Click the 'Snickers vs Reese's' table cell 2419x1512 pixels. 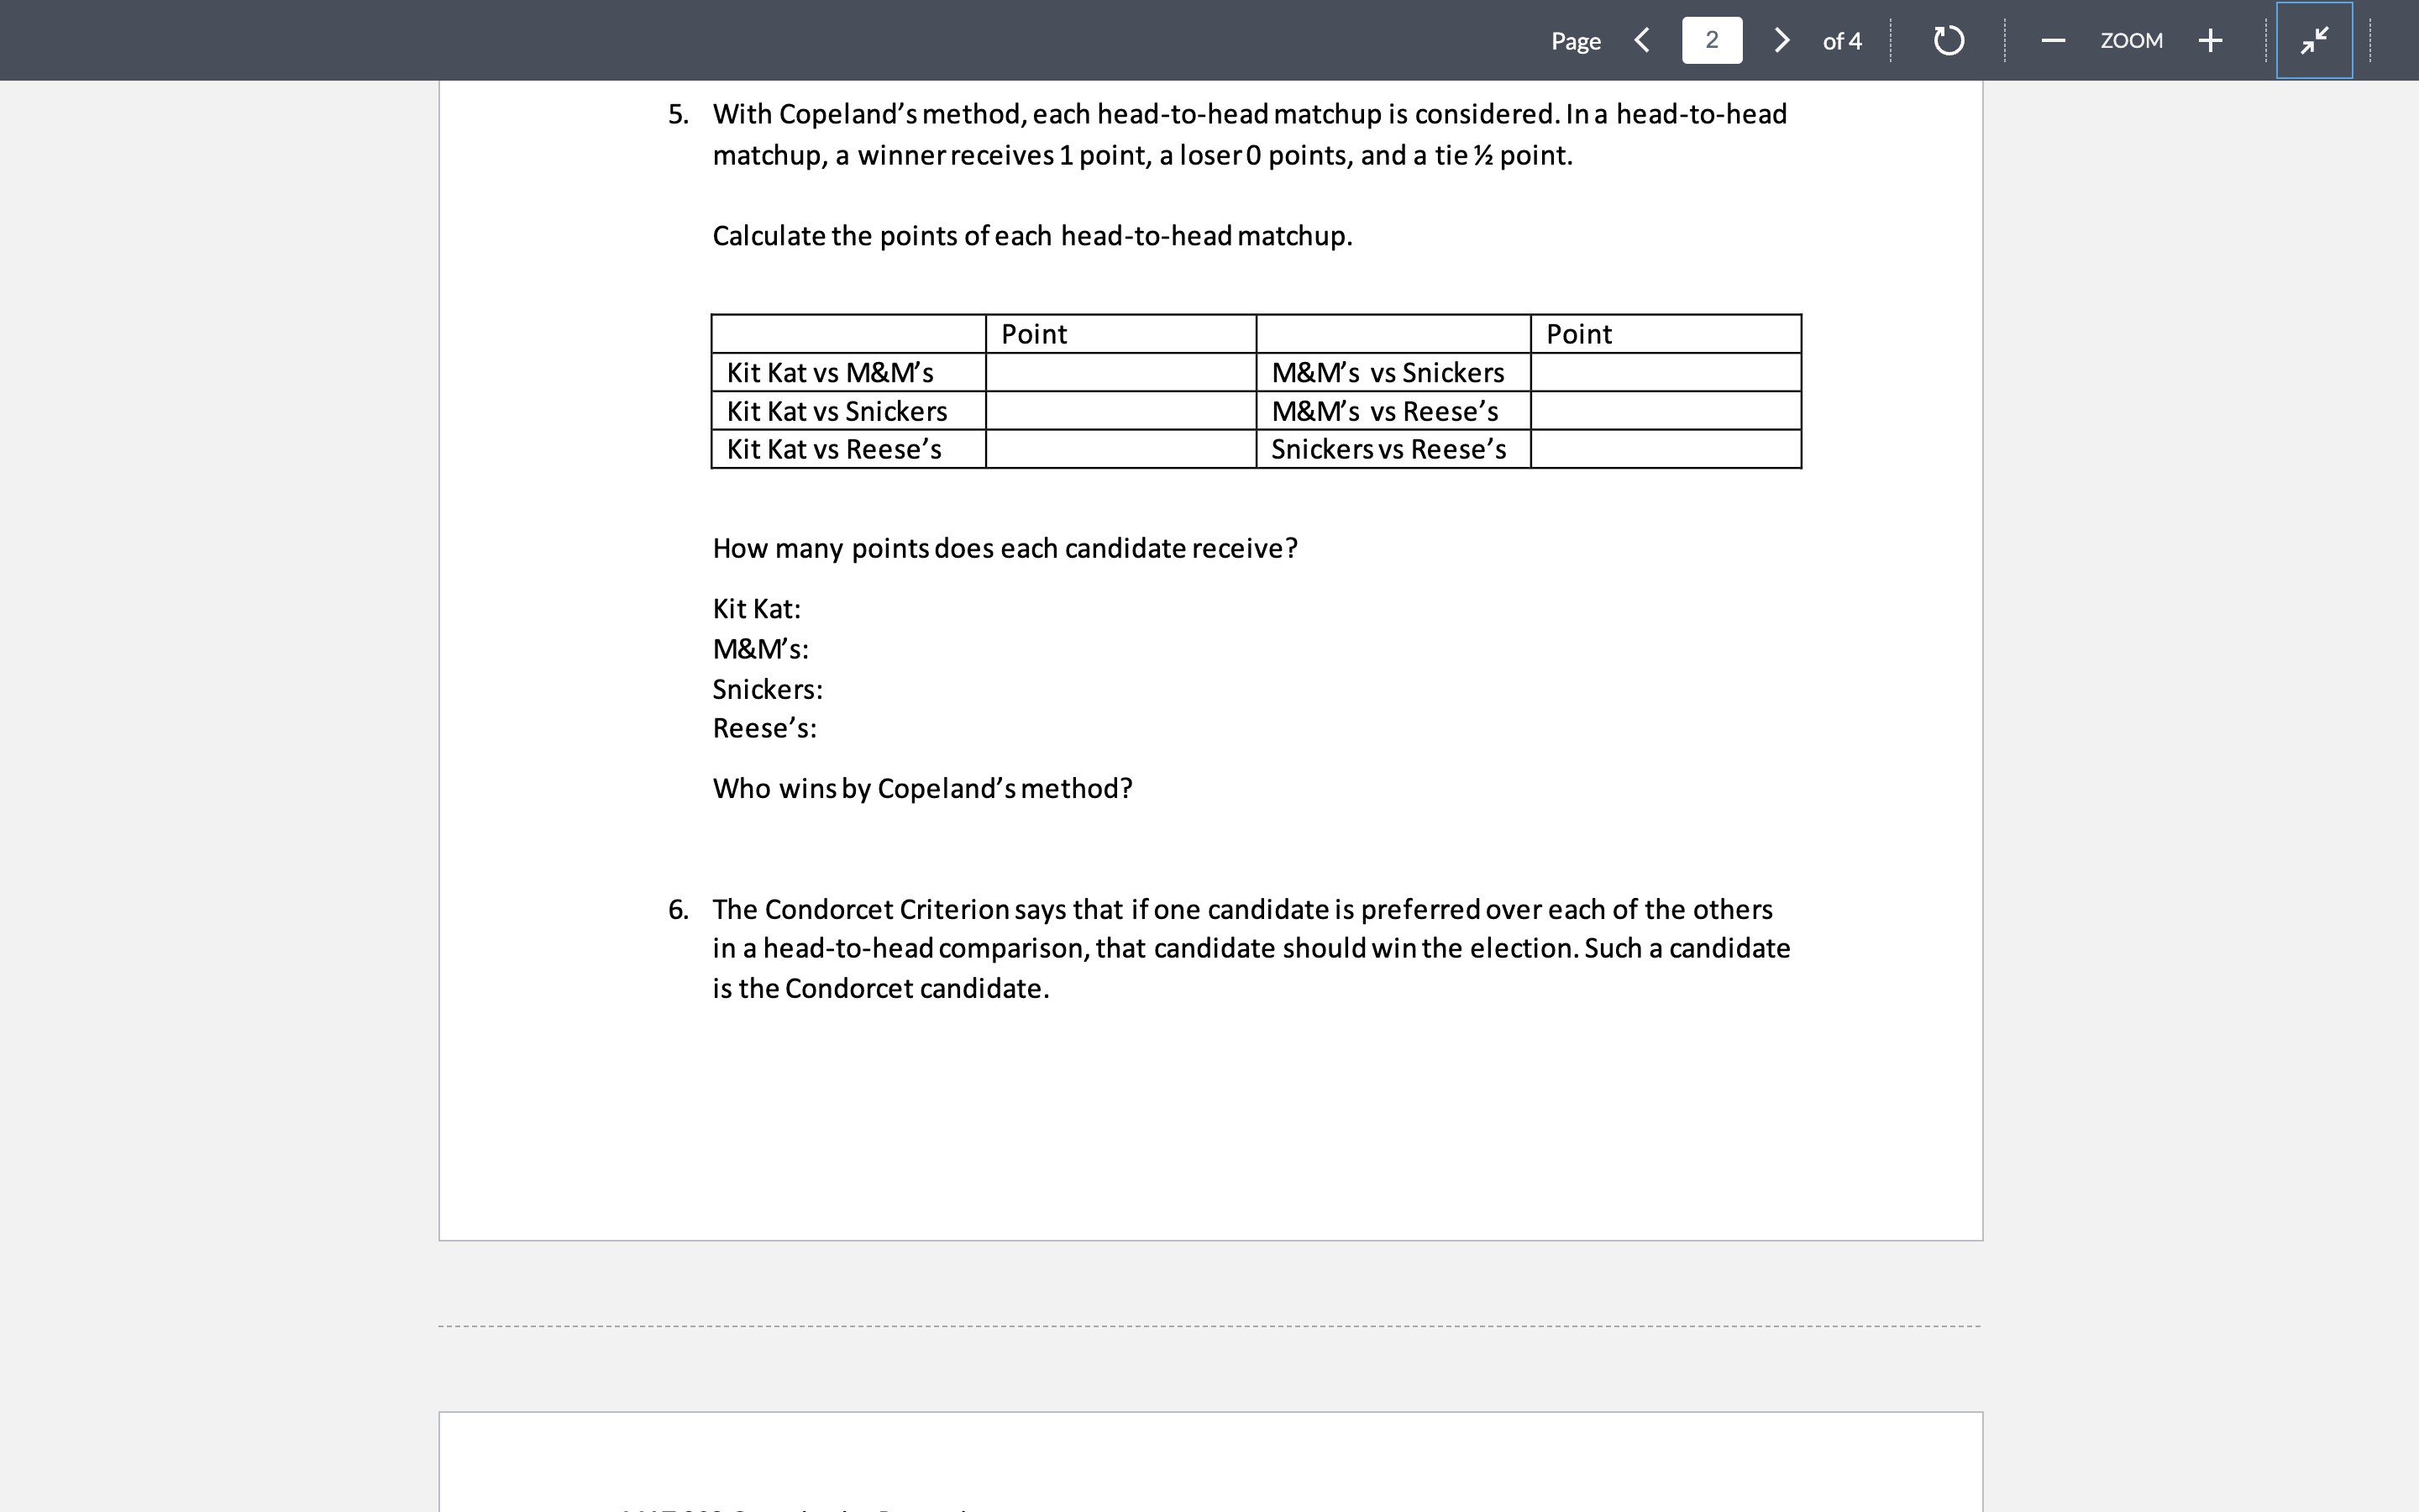click(1393, 449)
